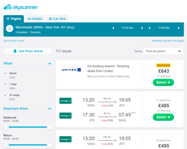The image size is (187, 149).
Task: Click the Skyscanner logo
Action: pos(21,7)
